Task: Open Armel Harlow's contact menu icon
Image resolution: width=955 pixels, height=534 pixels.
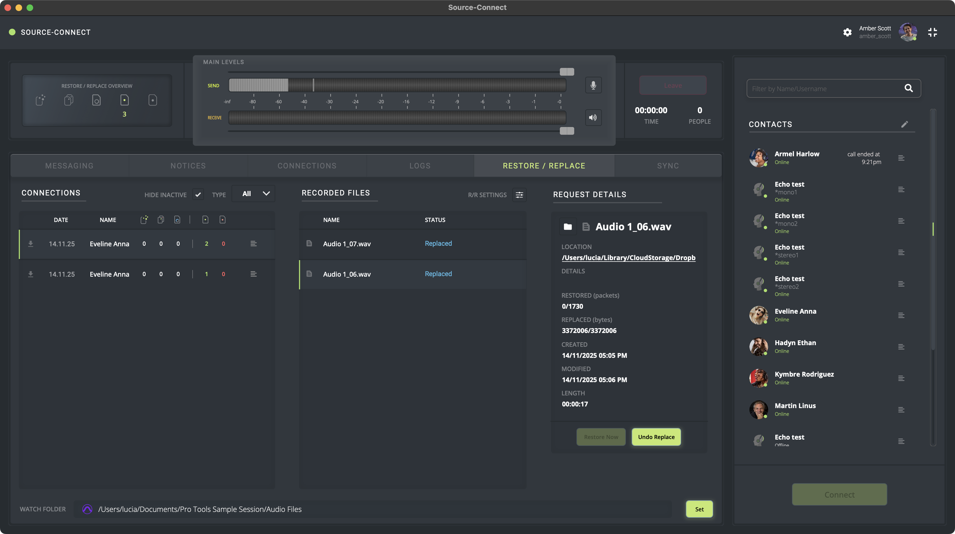Action: 901,158
